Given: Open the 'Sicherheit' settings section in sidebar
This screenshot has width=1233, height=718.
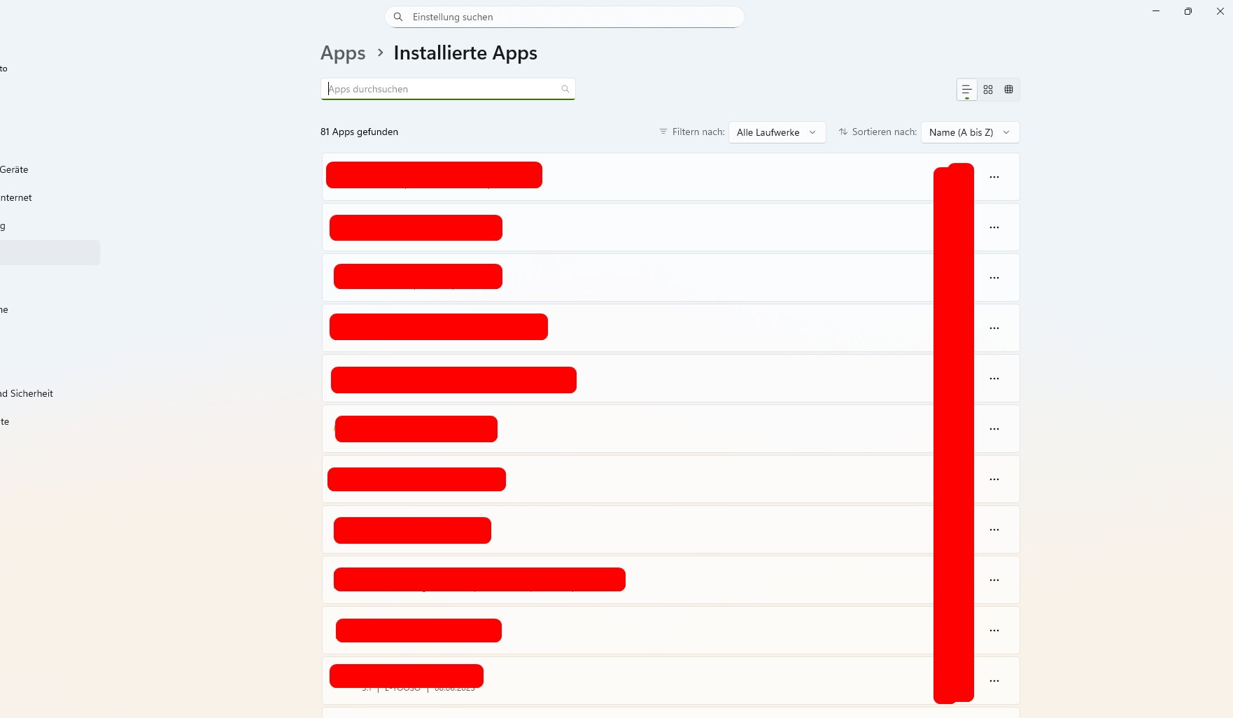Looking at the screenshot, I should [x=27, y=393].
